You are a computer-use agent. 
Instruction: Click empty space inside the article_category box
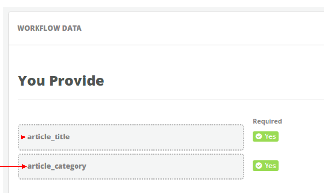(164, 167)
